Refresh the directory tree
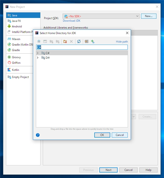The image size is (164, 178). click(x=79, y=41)
